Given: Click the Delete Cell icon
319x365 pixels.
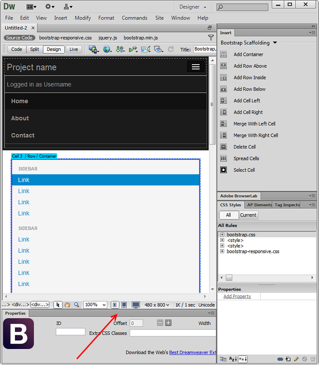Looking at the screenshot, I should 223,147.
